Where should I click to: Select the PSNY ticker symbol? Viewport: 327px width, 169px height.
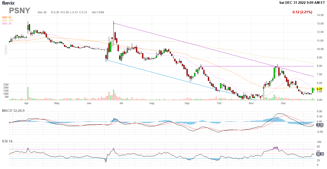click(20, 11)
